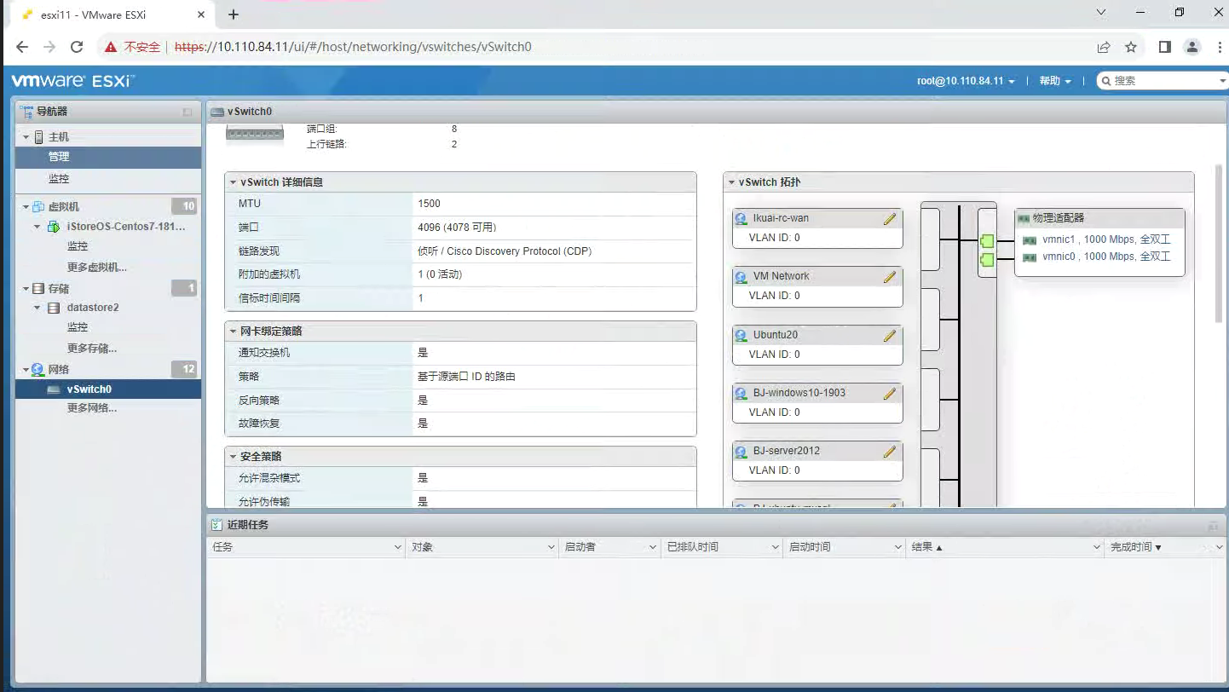Edit the BJ-windows10-1903 port group pencil icon
The image size is (1229, 692).
tap(890, 393)
